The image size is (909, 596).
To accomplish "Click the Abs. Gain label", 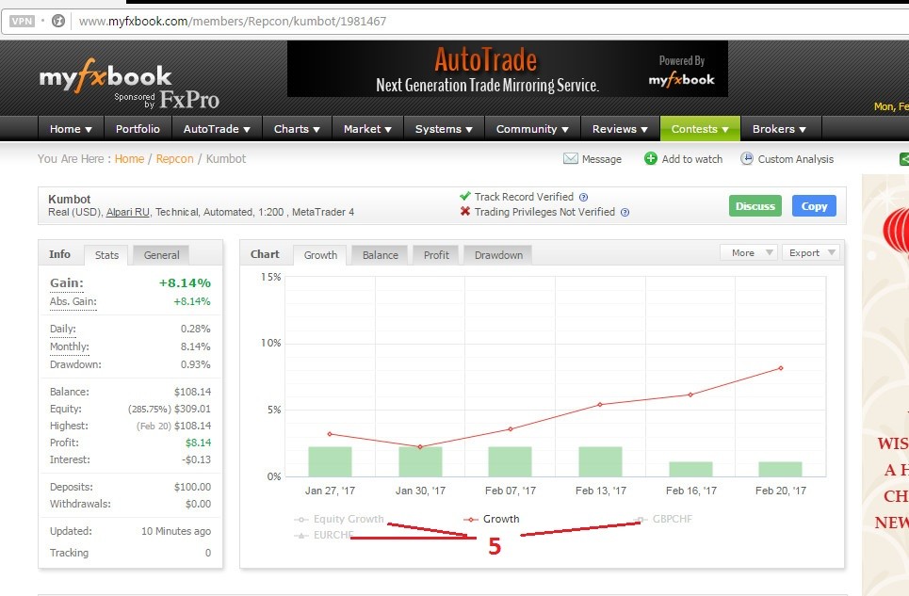I will pos(73,301).
